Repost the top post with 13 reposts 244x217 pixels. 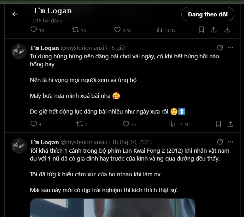(76, 30)
